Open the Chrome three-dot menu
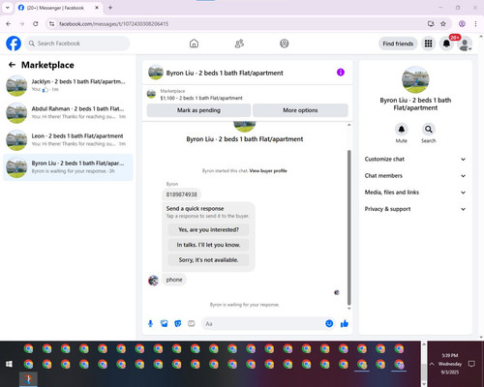The width and height of the screenshot is (484, 387). [x=475, y=23]
